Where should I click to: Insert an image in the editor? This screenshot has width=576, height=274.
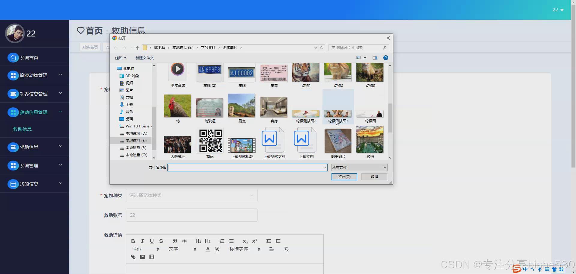tap(142, 257)
